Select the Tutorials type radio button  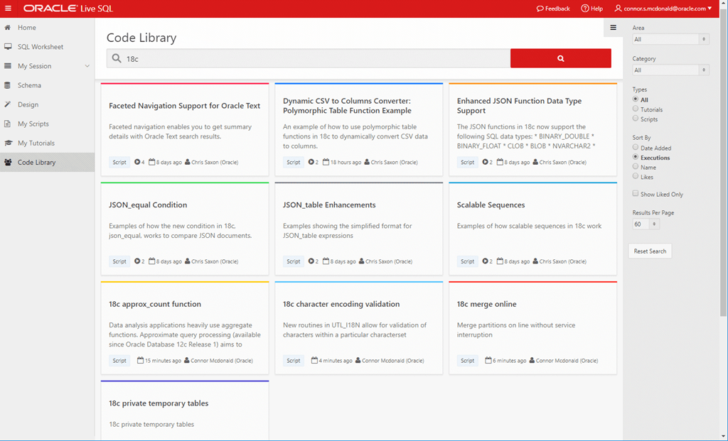(635, 109)
